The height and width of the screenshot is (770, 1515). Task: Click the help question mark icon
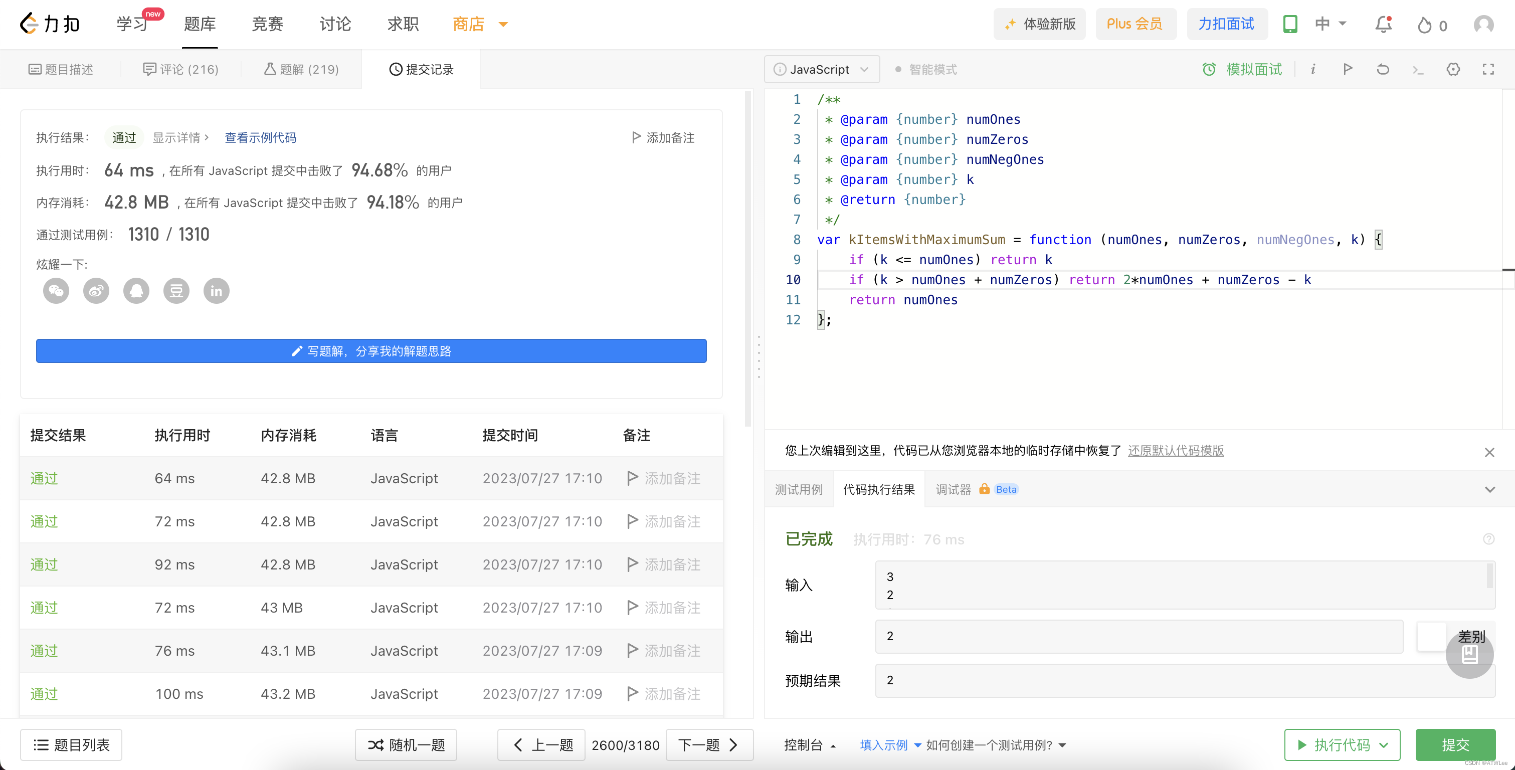1488,539
